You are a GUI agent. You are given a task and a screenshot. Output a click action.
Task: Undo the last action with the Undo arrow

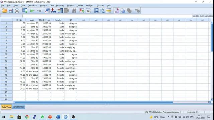pyautogui.click(x=32, y=11)
